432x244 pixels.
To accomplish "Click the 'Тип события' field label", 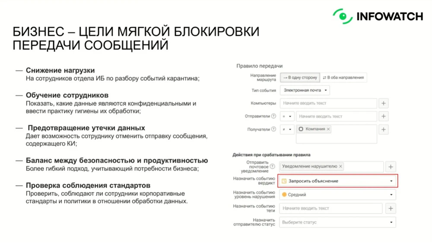I will pyautogui.click(x=264, y=90).
